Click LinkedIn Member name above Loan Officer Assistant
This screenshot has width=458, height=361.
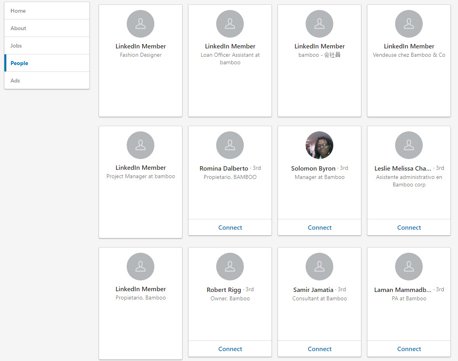coord(230,46)
